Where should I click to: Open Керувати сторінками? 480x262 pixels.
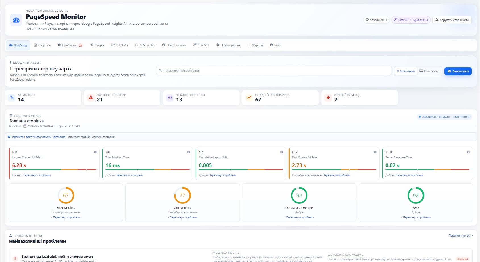(452, 20)
